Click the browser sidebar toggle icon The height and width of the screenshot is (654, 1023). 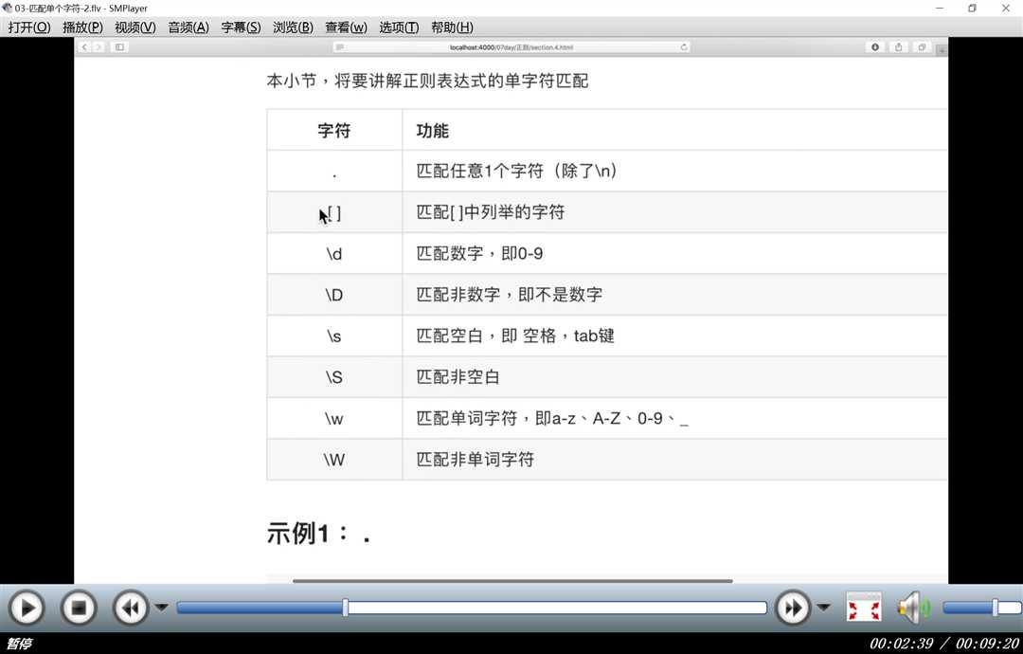click(x=119, y=47)
